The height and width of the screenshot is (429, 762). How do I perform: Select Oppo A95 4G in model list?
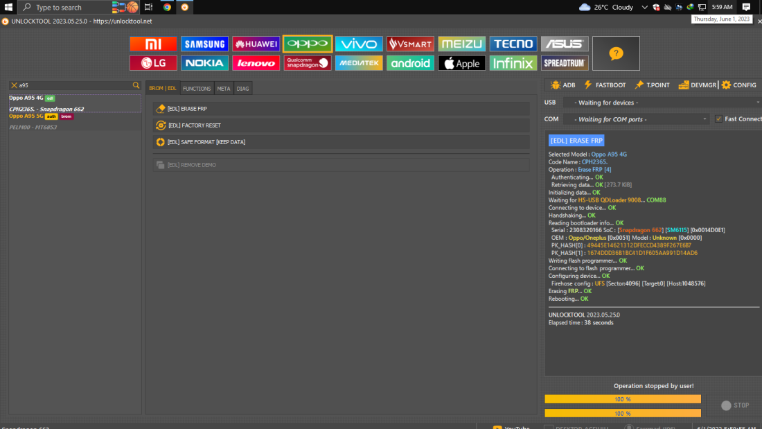click(26, 98)
